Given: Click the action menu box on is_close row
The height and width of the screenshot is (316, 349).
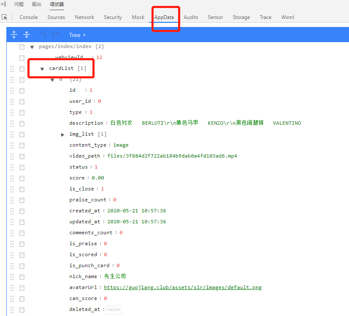Looking at the screenshot, I should pos(22,189).
